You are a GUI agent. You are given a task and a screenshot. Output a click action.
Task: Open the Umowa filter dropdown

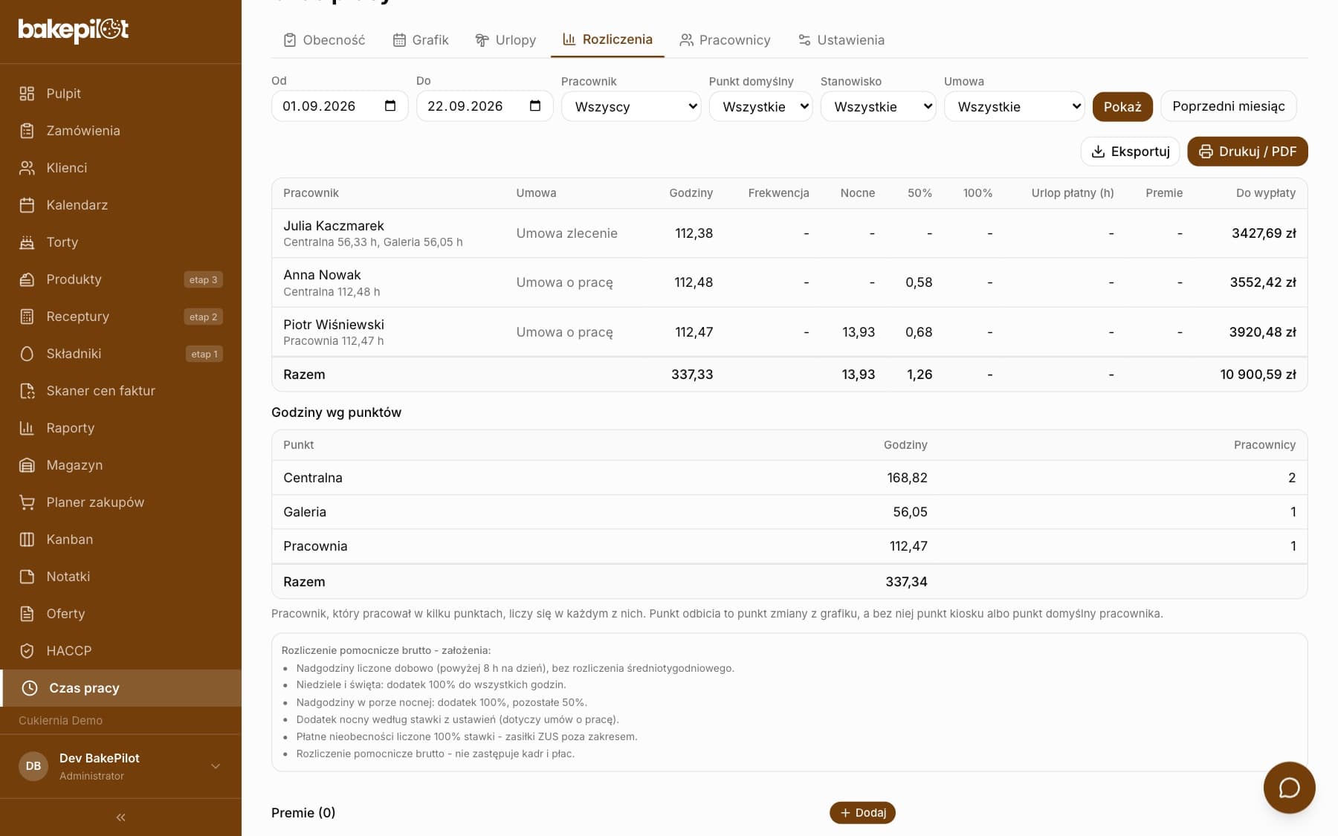pos(1014,106)
